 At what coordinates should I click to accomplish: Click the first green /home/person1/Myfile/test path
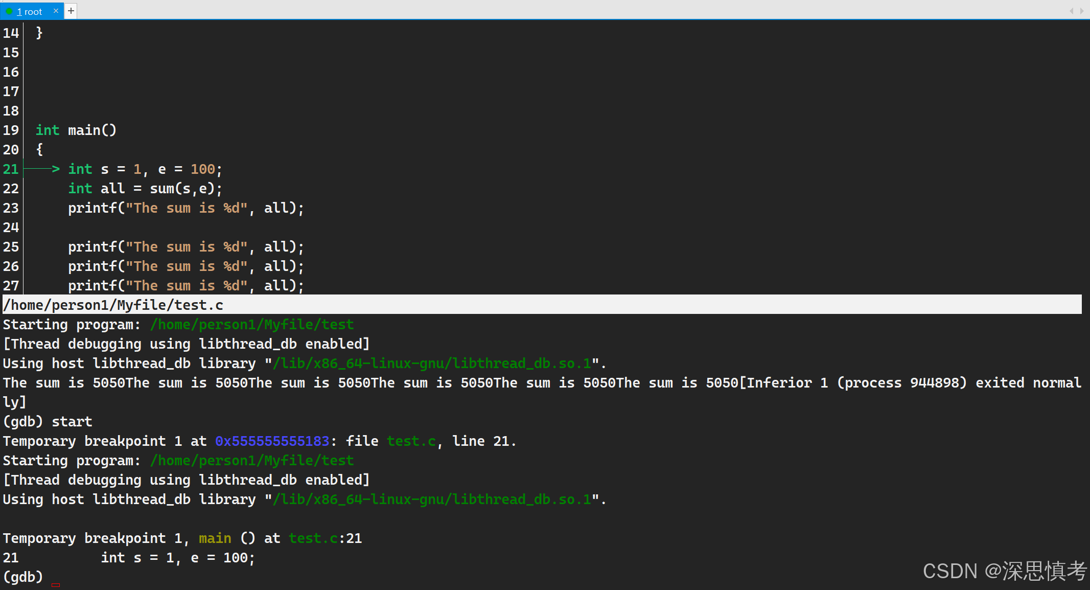tap(251, 325)
